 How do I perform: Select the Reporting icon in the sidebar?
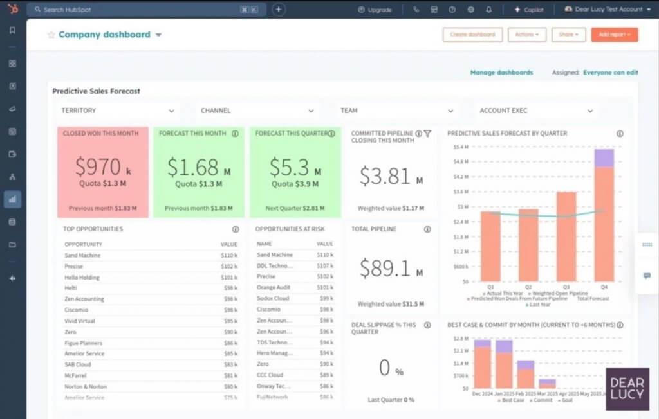coord(12,199)
